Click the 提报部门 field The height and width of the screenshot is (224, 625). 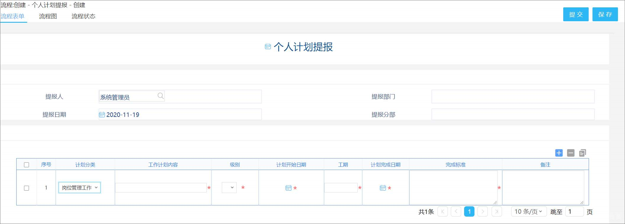513,97
